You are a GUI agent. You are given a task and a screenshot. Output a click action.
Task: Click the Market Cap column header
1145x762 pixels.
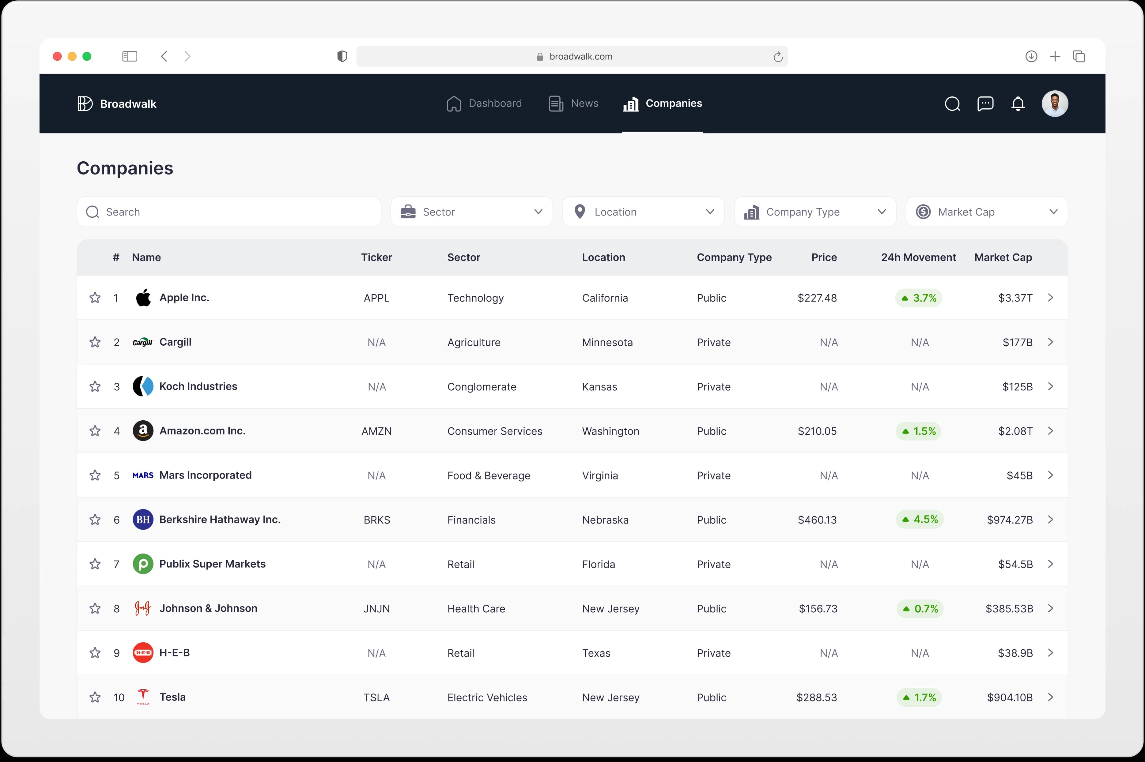(x=1003, y=257)
